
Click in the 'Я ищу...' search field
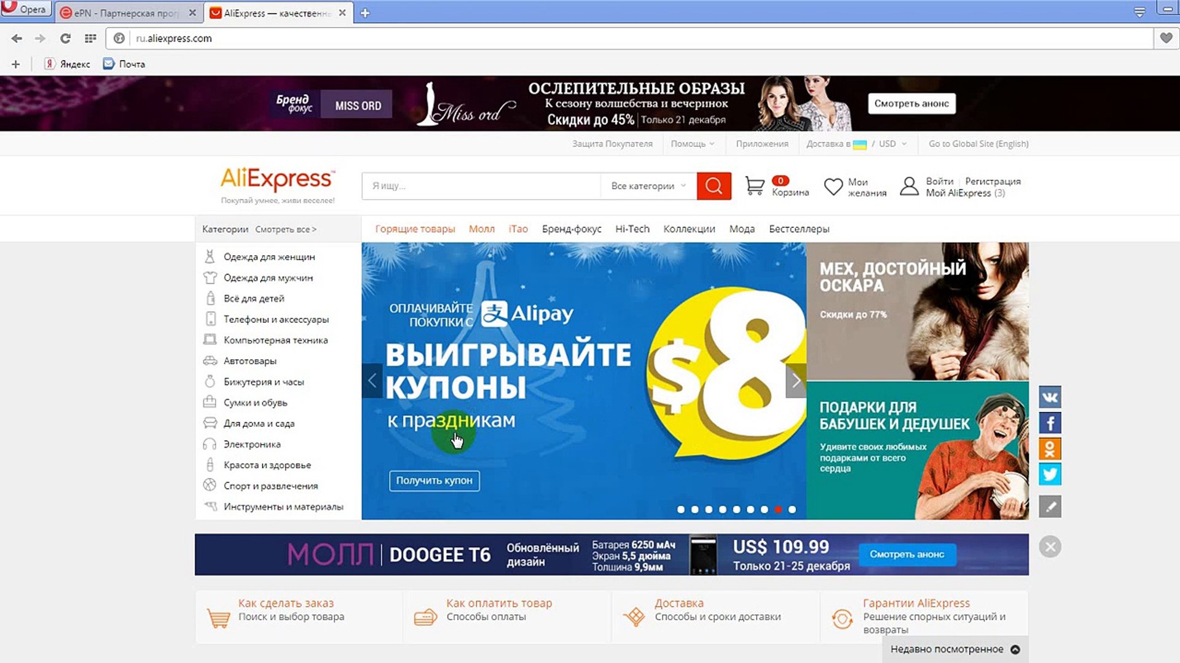coord(481,186)
